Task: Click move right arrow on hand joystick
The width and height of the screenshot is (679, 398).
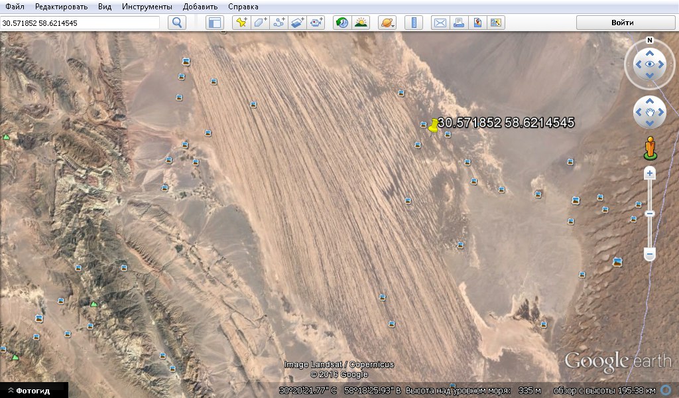Action: [661, 112]
